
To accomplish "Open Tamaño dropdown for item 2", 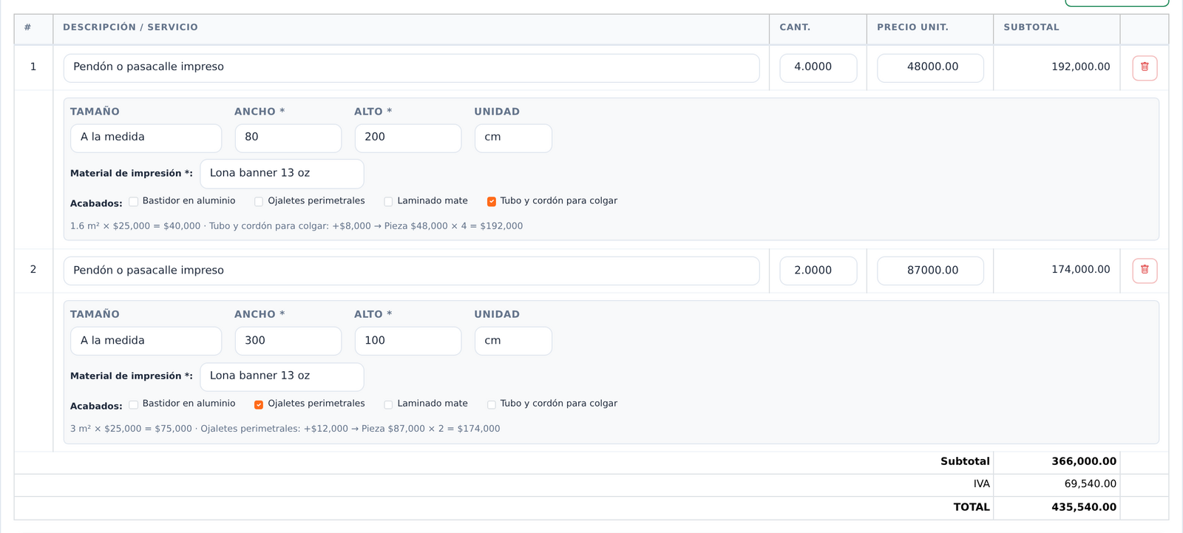I will click(x=146, y=341).
